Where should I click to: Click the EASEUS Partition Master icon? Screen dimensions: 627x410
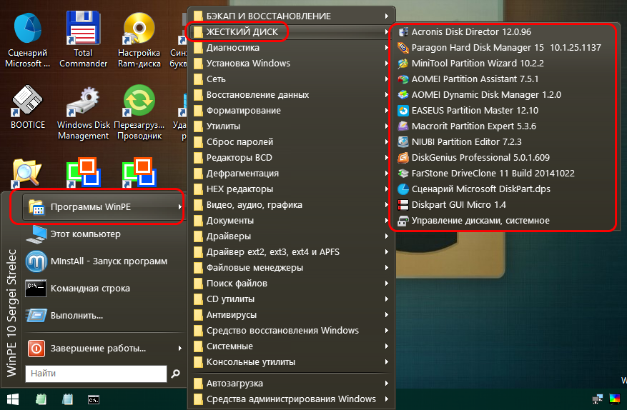(403, 111)
